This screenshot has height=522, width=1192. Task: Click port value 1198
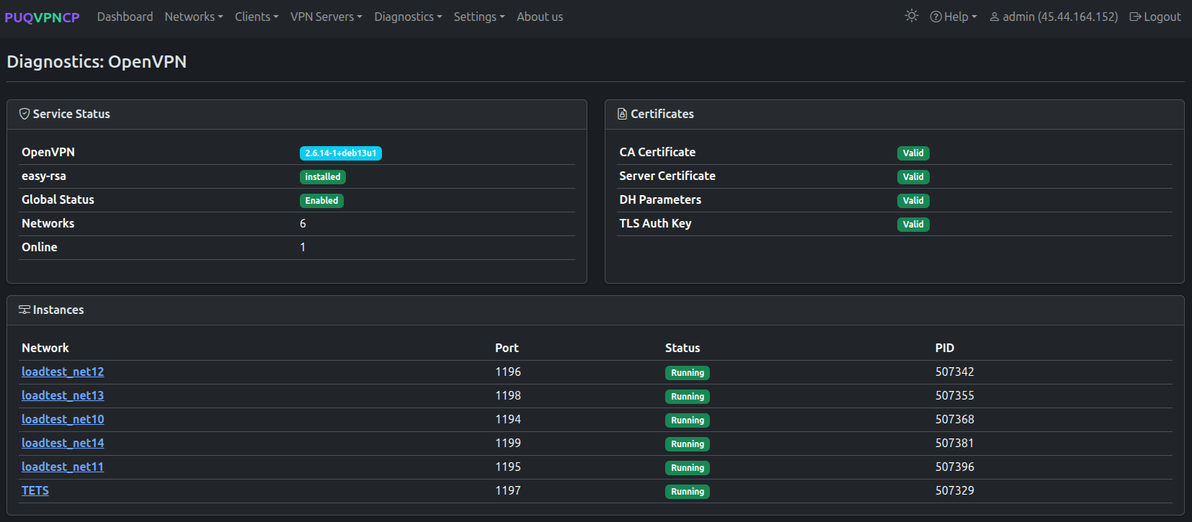coord(508,395)
